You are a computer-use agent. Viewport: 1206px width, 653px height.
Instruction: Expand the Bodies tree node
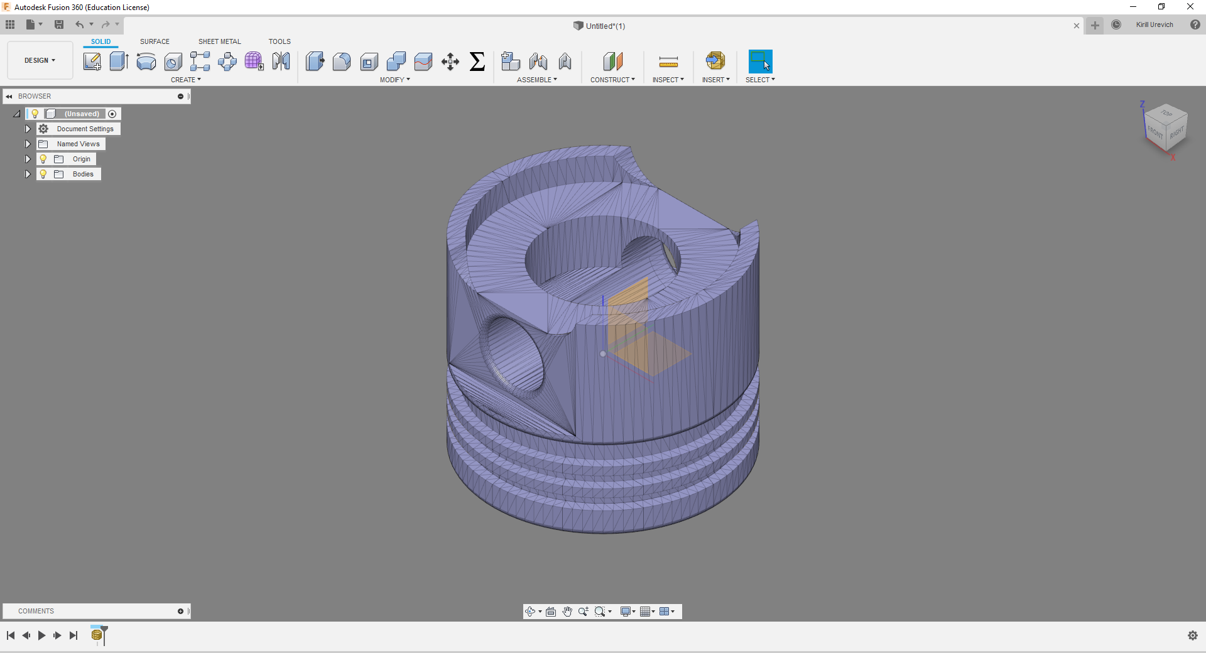[28, 174]
